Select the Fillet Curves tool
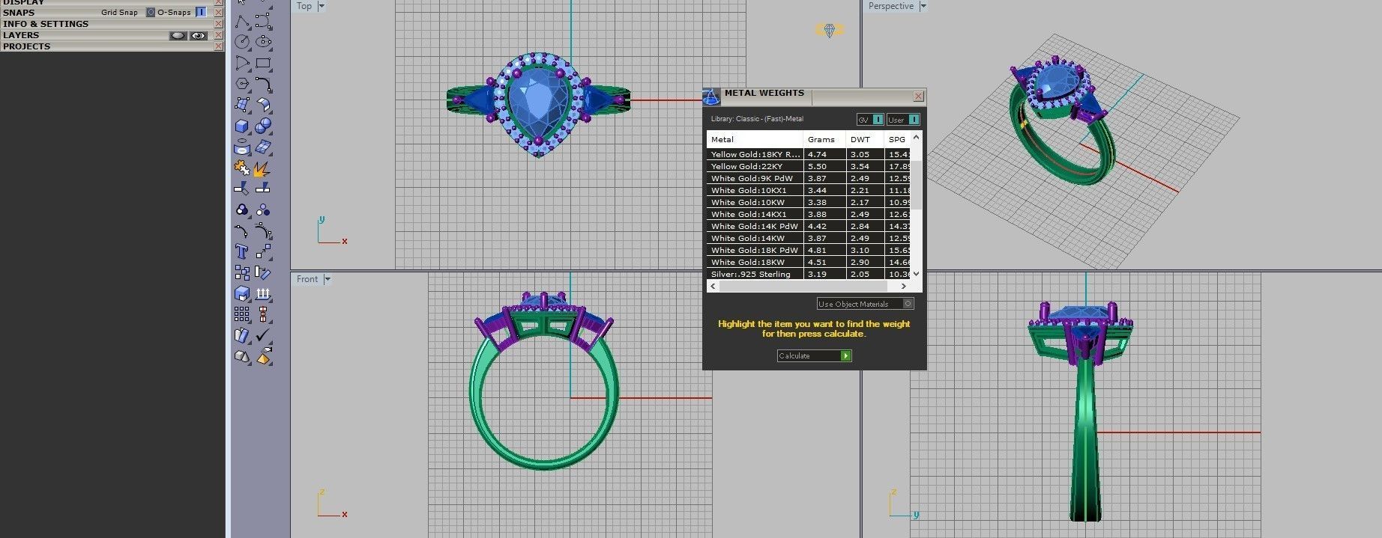Image resolution: width=1382 pixels, height=538 pixels. click(263, 85)
